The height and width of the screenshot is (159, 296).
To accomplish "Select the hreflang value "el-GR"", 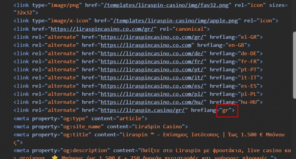I will 249,37.
